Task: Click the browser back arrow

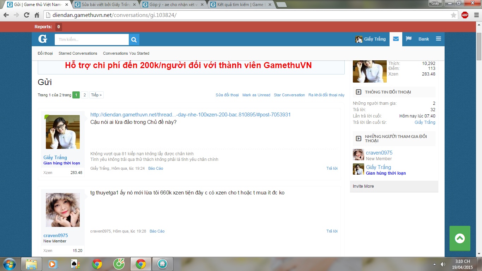Action: tap(6, 15)
